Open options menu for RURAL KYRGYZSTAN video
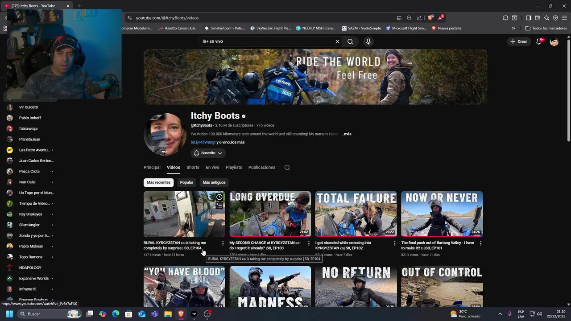571x321 pixels. point(223,243)
